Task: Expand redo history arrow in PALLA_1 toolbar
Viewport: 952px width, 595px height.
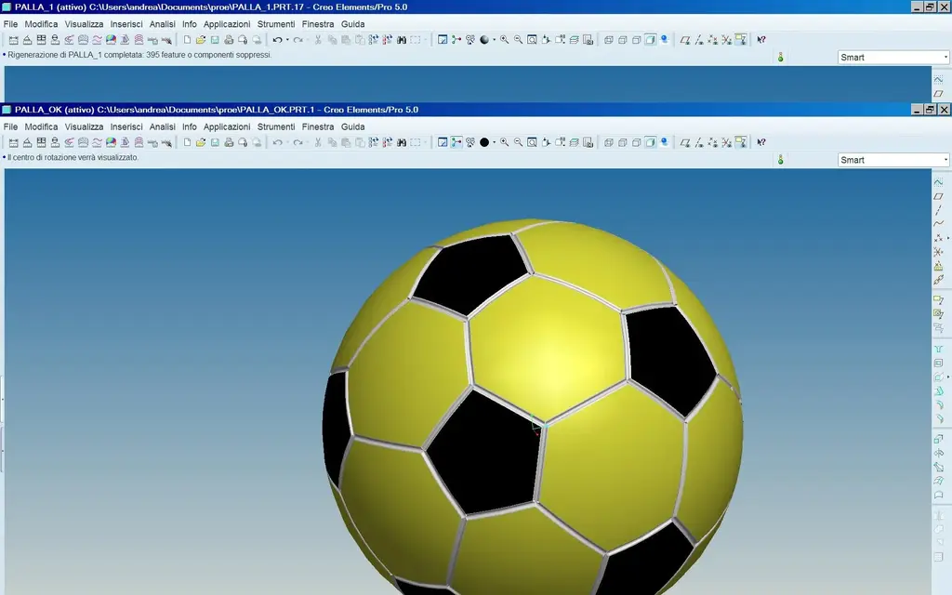Action: (x=308, y=39)
